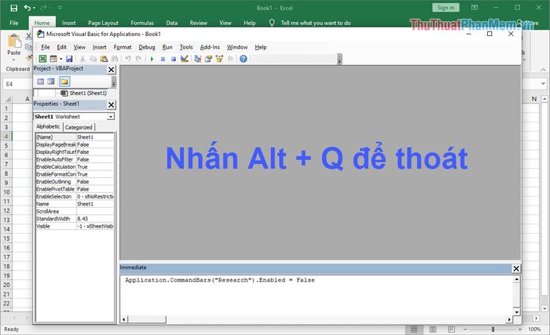The width and height of the screenshot is (550, 335).
Task: Open Project pane toolbar overflow arrow
Action: pos(114,82)
